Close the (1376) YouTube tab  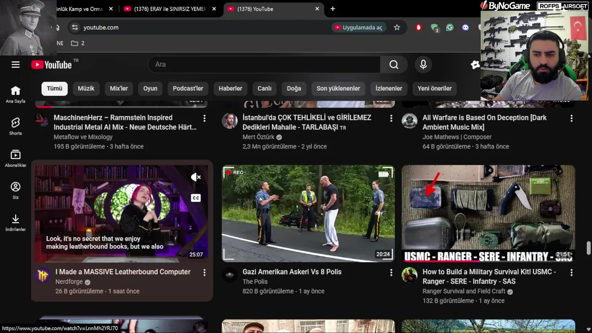317,9
